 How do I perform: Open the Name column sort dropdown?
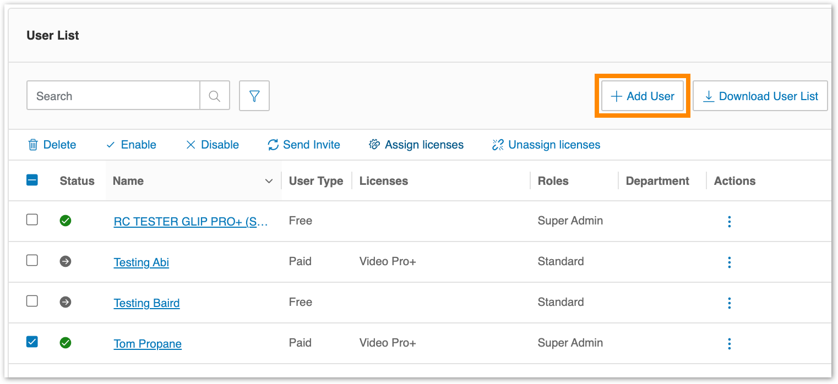tap(269, 180)
